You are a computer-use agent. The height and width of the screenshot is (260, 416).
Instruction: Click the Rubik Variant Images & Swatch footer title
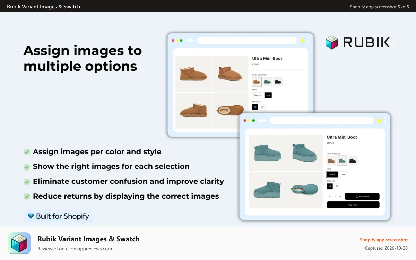point(88,239)
